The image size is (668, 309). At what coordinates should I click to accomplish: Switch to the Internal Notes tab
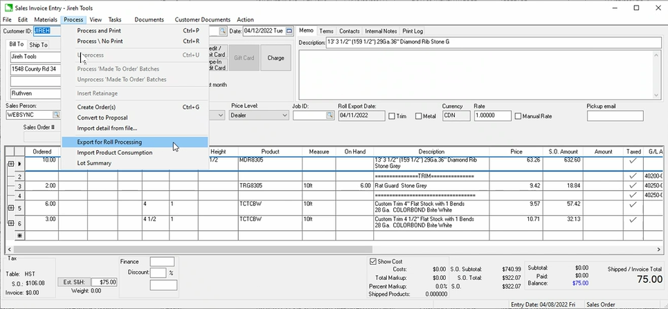pyautogui.click(x=381, y=31)
